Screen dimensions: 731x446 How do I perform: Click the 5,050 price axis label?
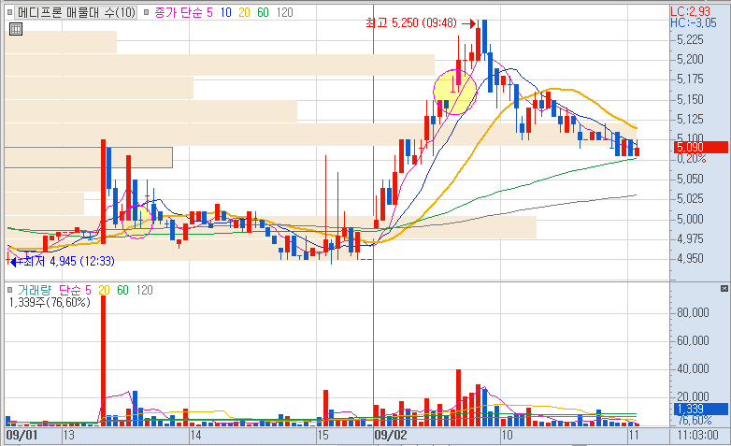[690, 180]
